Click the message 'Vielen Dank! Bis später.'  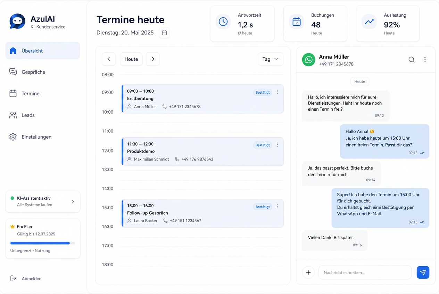[x=331, y=237]
